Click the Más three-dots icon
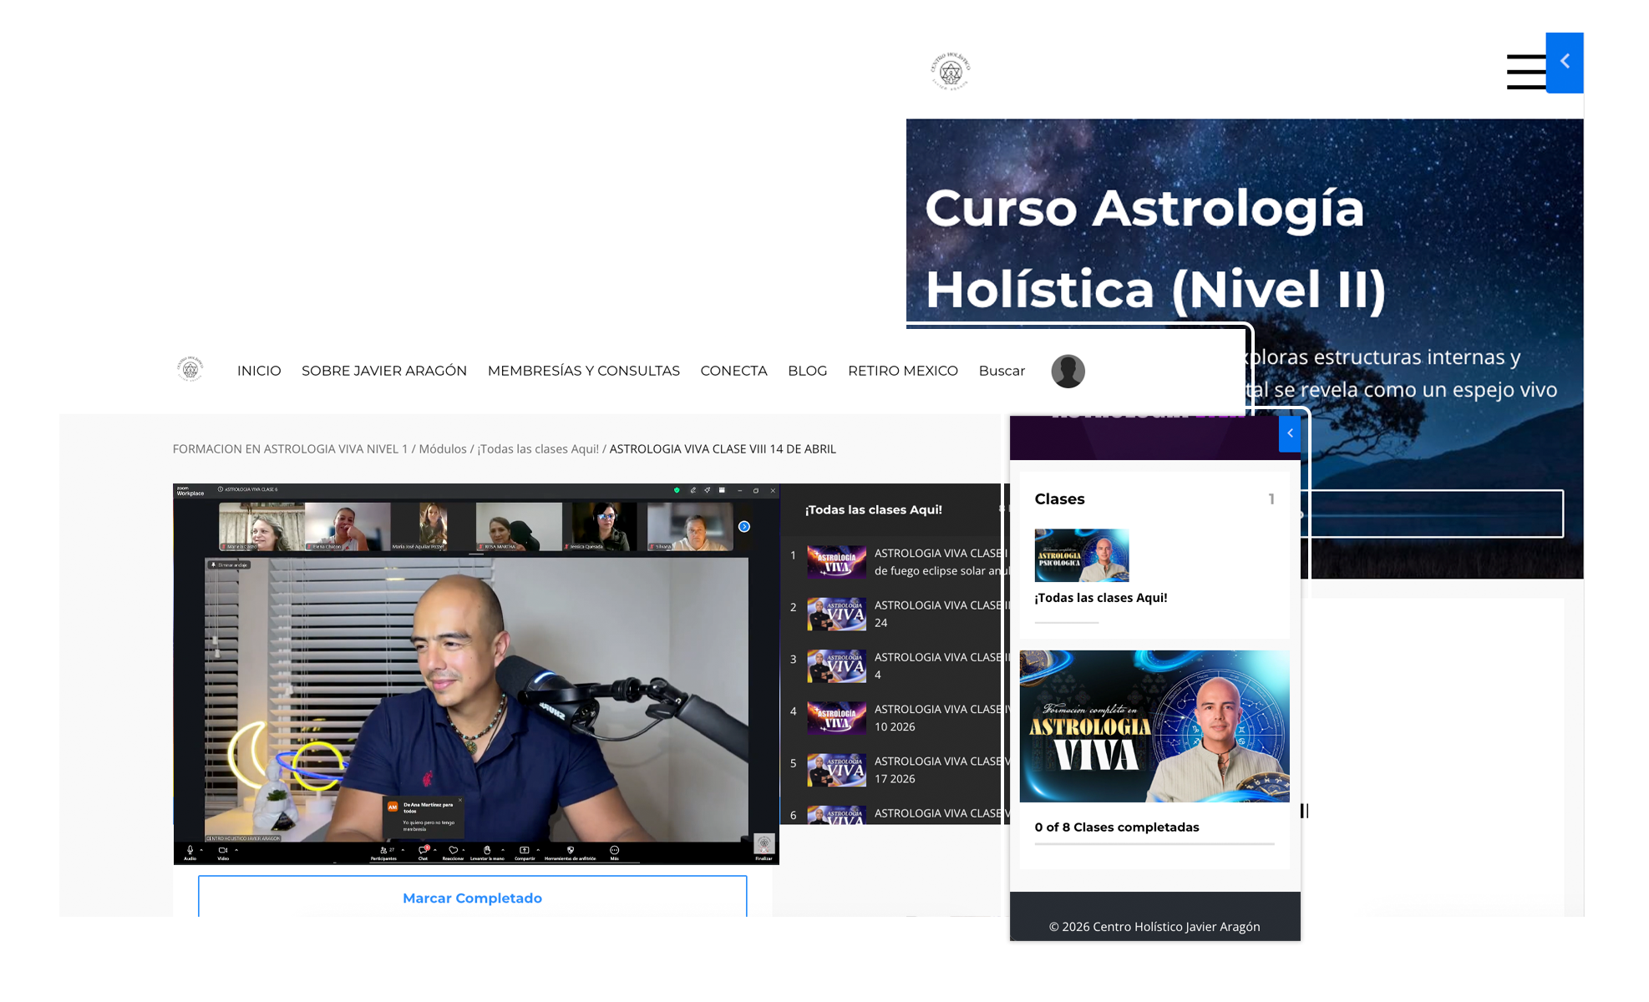This screenshot has width=1649, height=1002. coord(614,850)
